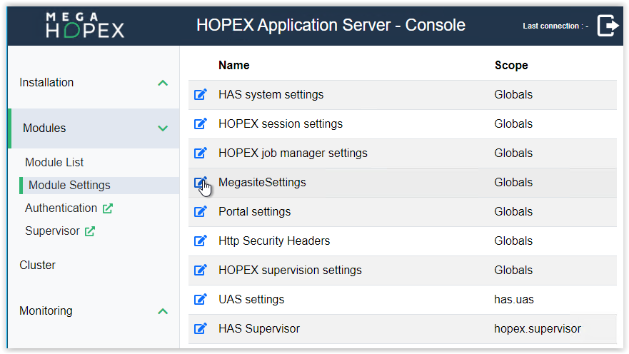The image size is (629, 354).
Task: Open Module List in sidebar
Action: 54,162
